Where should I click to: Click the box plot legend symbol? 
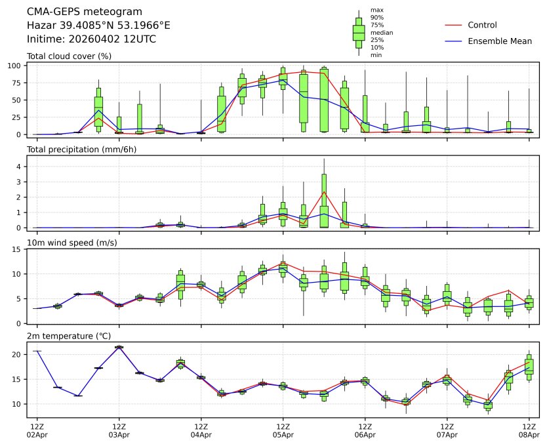pyautogui.click(x=358, y=32)
